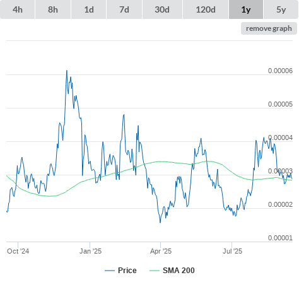The height and width of the screenshot is (287, 299).
Task: Click the Jan '25 axis label
Action: [90, 251]
